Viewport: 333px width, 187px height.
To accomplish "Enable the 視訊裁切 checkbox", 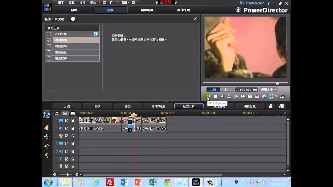I will coord(49,46).
